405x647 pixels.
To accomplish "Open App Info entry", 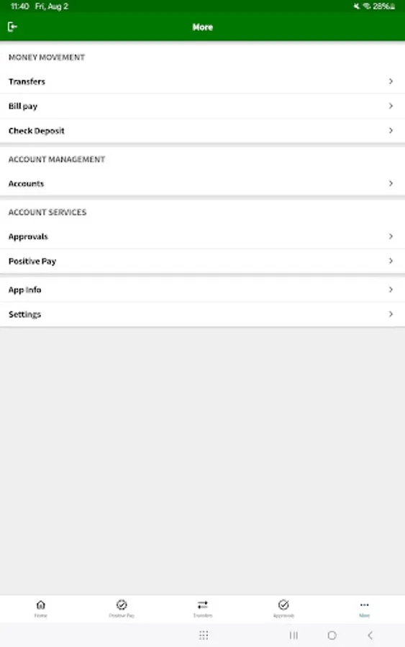I will [202, 290].
